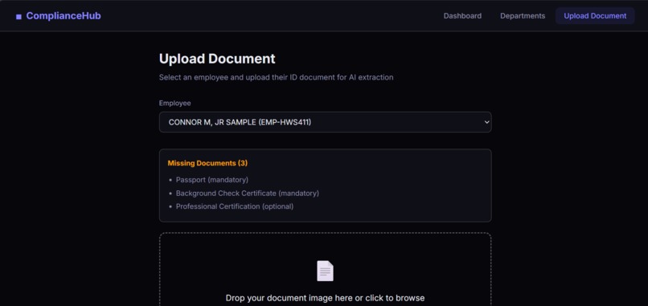Open the ComplianceHub home link
Viewport: 648px width, 306px height.
tap(58, 16)
